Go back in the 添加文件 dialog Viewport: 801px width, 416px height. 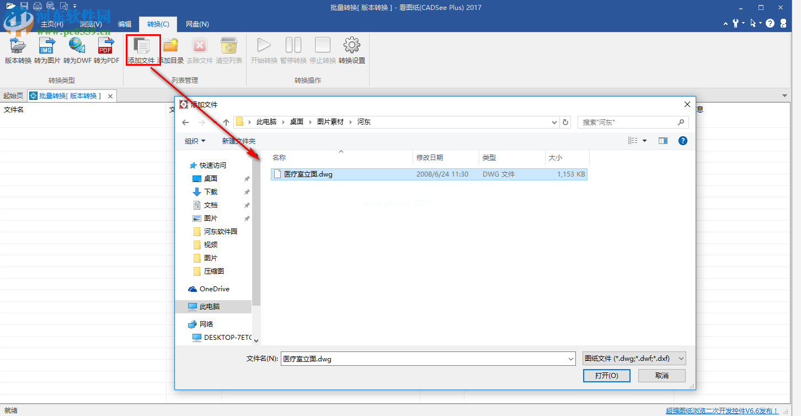pyautogui.click(x=185, y=122)
